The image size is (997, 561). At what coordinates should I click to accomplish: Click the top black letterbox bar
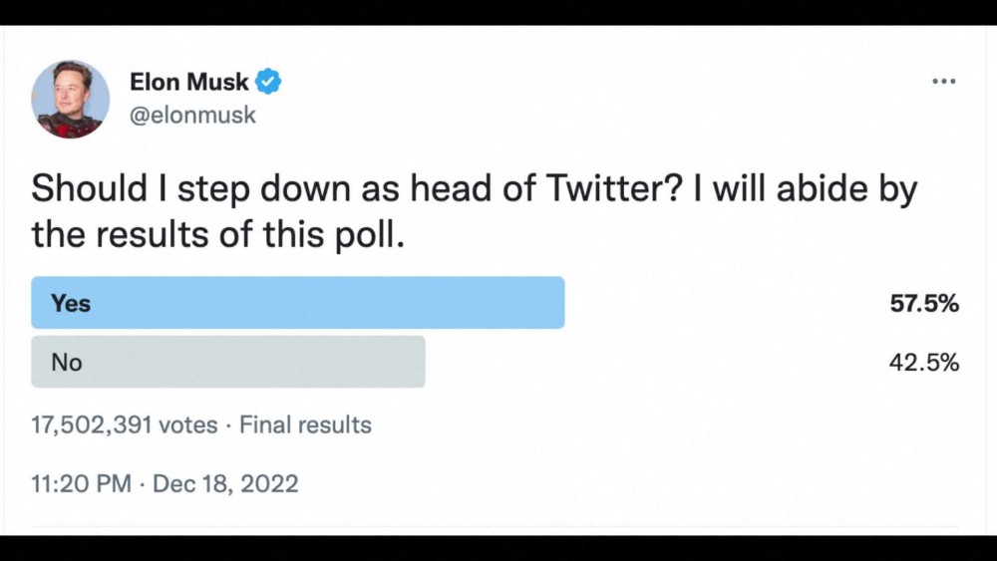tap(498, 12)
